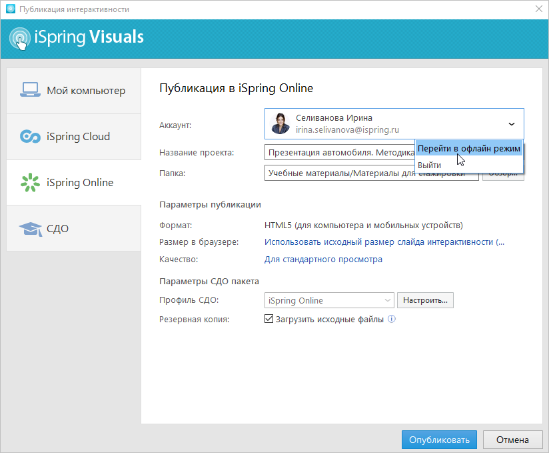Click the HTML5 format description text
The width and height of the screenshot is (549, 453).
tap(363, 225)
